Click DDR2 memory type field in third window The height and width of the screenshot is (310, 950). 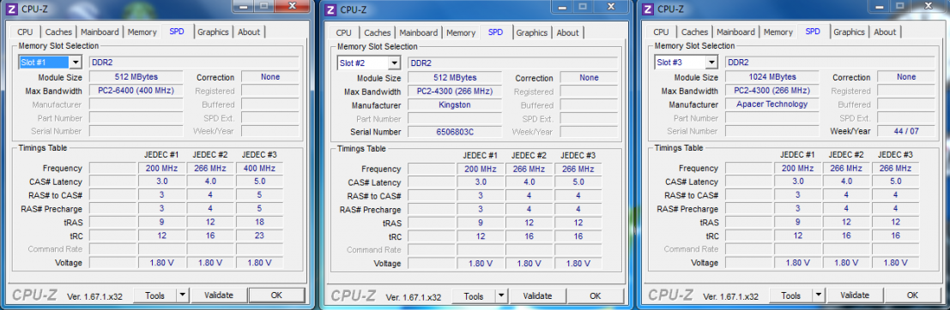[830, 63]
